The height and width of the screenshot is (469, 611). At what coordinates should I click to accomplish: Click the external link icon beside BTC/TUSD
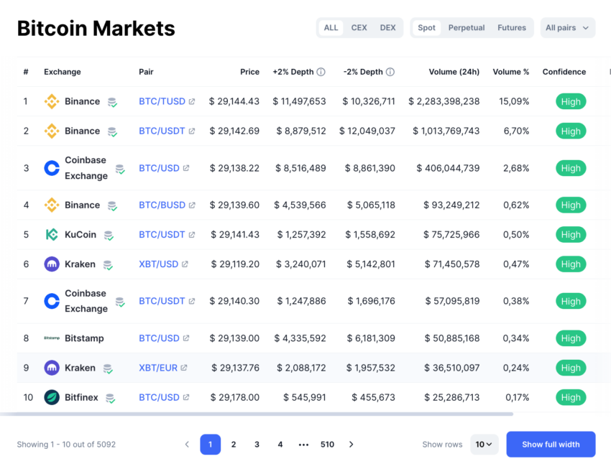click(192, 101)
